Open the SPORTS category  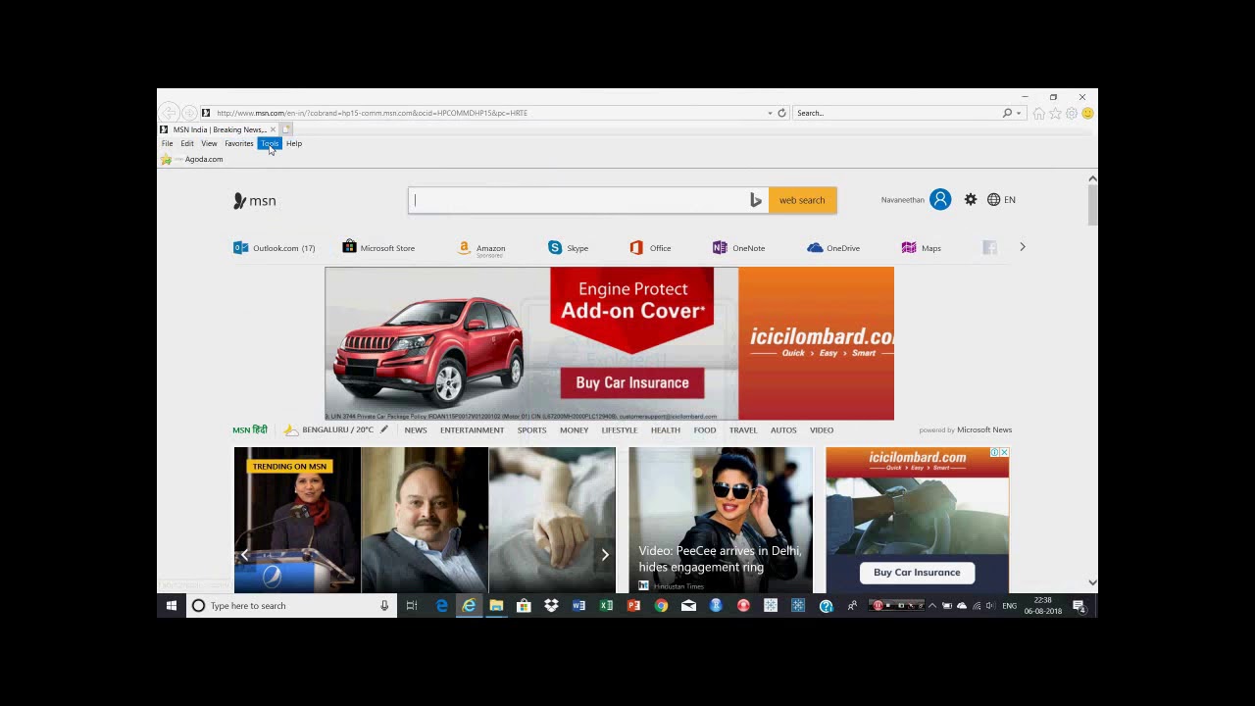531,430
